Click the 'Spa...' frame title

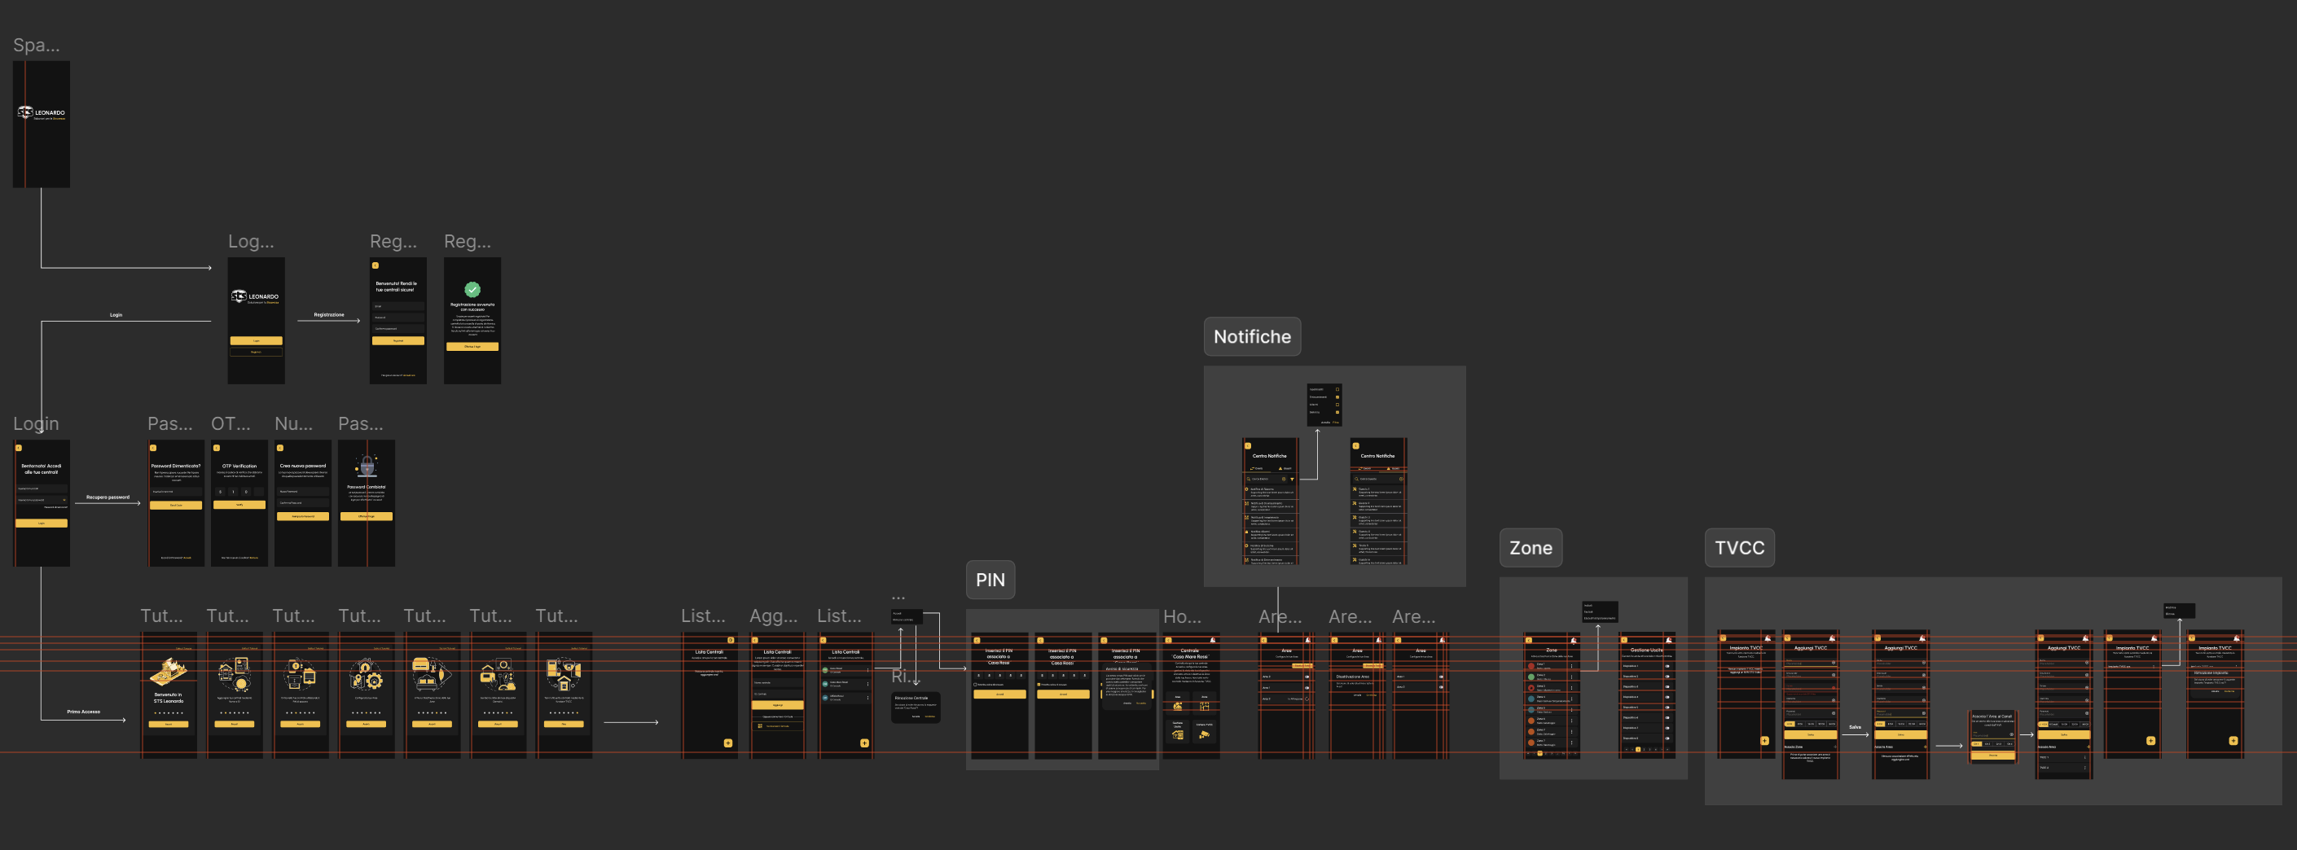click(x=37, y=46)
